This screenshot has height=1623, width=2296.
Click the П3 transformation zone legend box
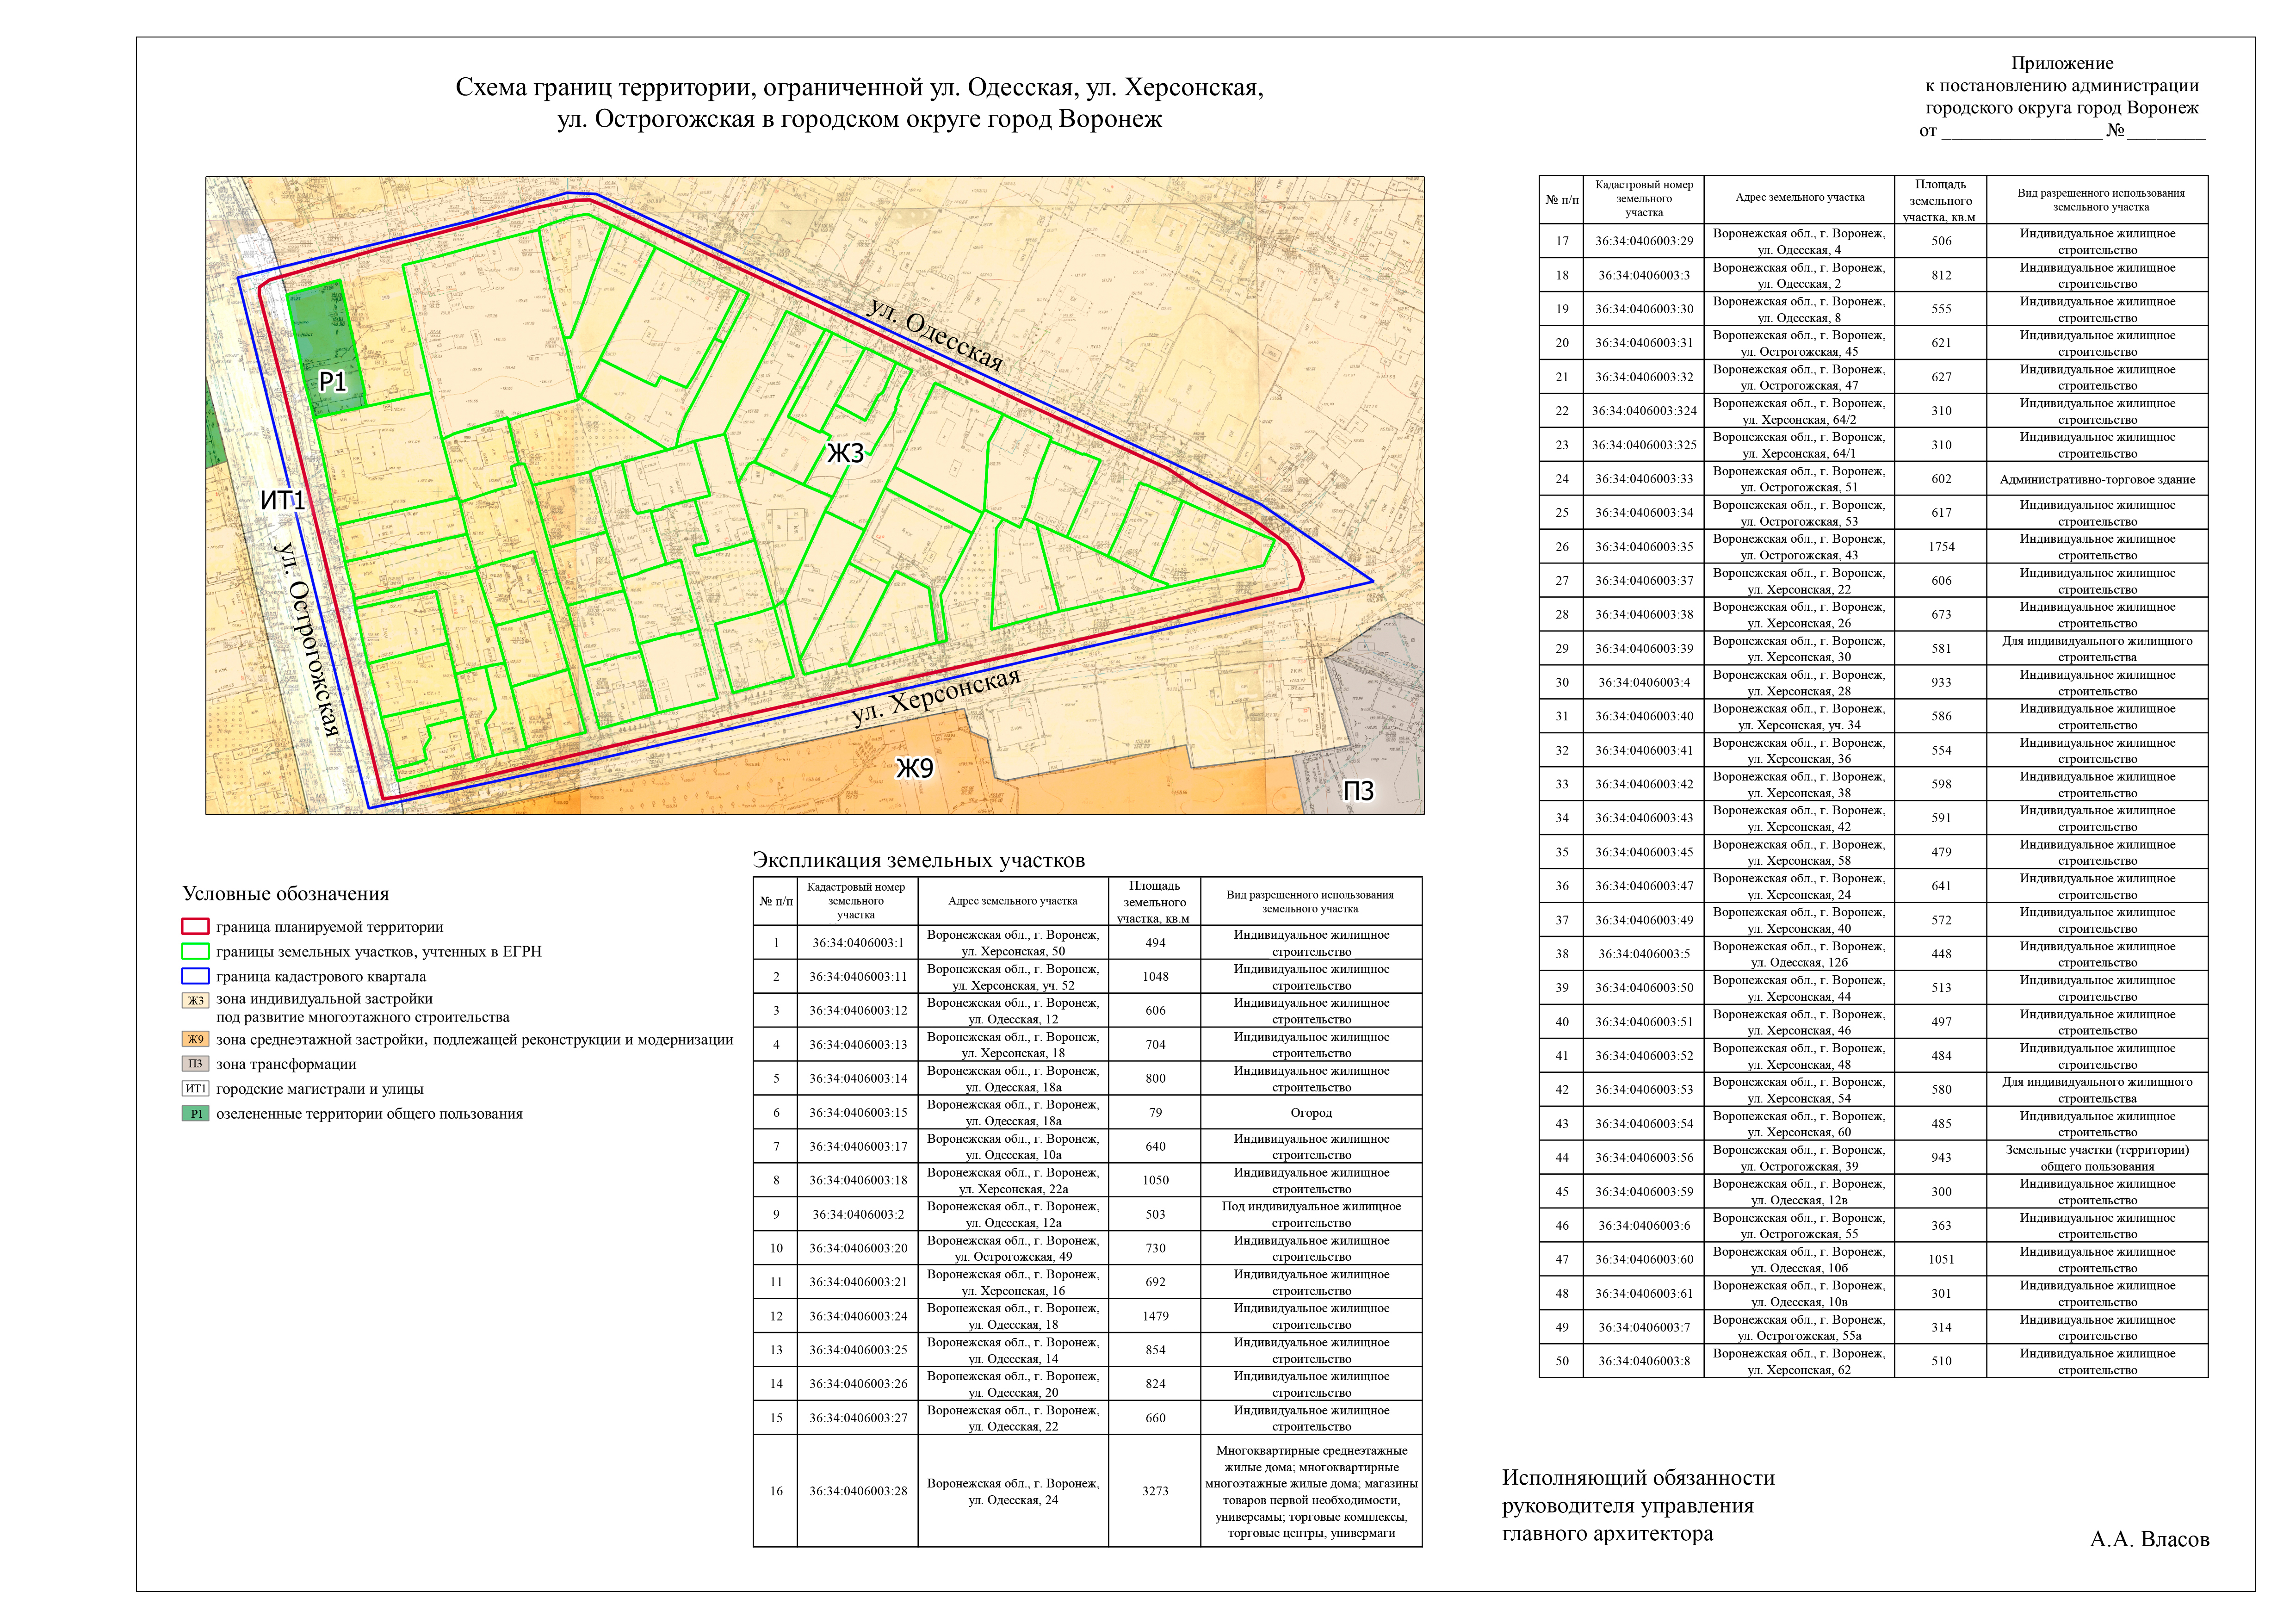[195, 1065]
